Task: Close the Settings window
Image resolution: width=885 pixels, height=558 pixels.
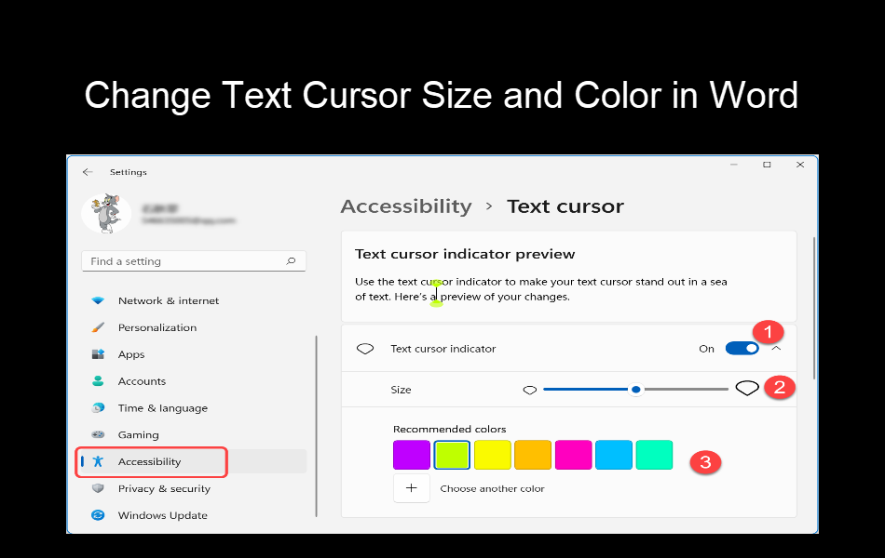Action: coord(800,165)
